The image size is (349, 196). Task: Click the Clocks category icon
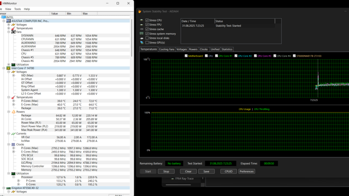(13, 145)
